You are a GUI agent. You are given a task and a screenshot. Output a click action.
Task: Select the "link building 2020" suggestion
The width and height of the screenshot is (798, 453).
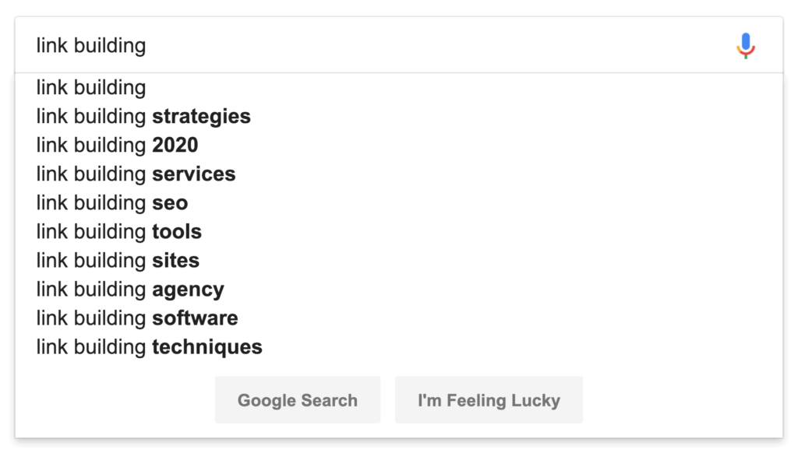point(117,146)
